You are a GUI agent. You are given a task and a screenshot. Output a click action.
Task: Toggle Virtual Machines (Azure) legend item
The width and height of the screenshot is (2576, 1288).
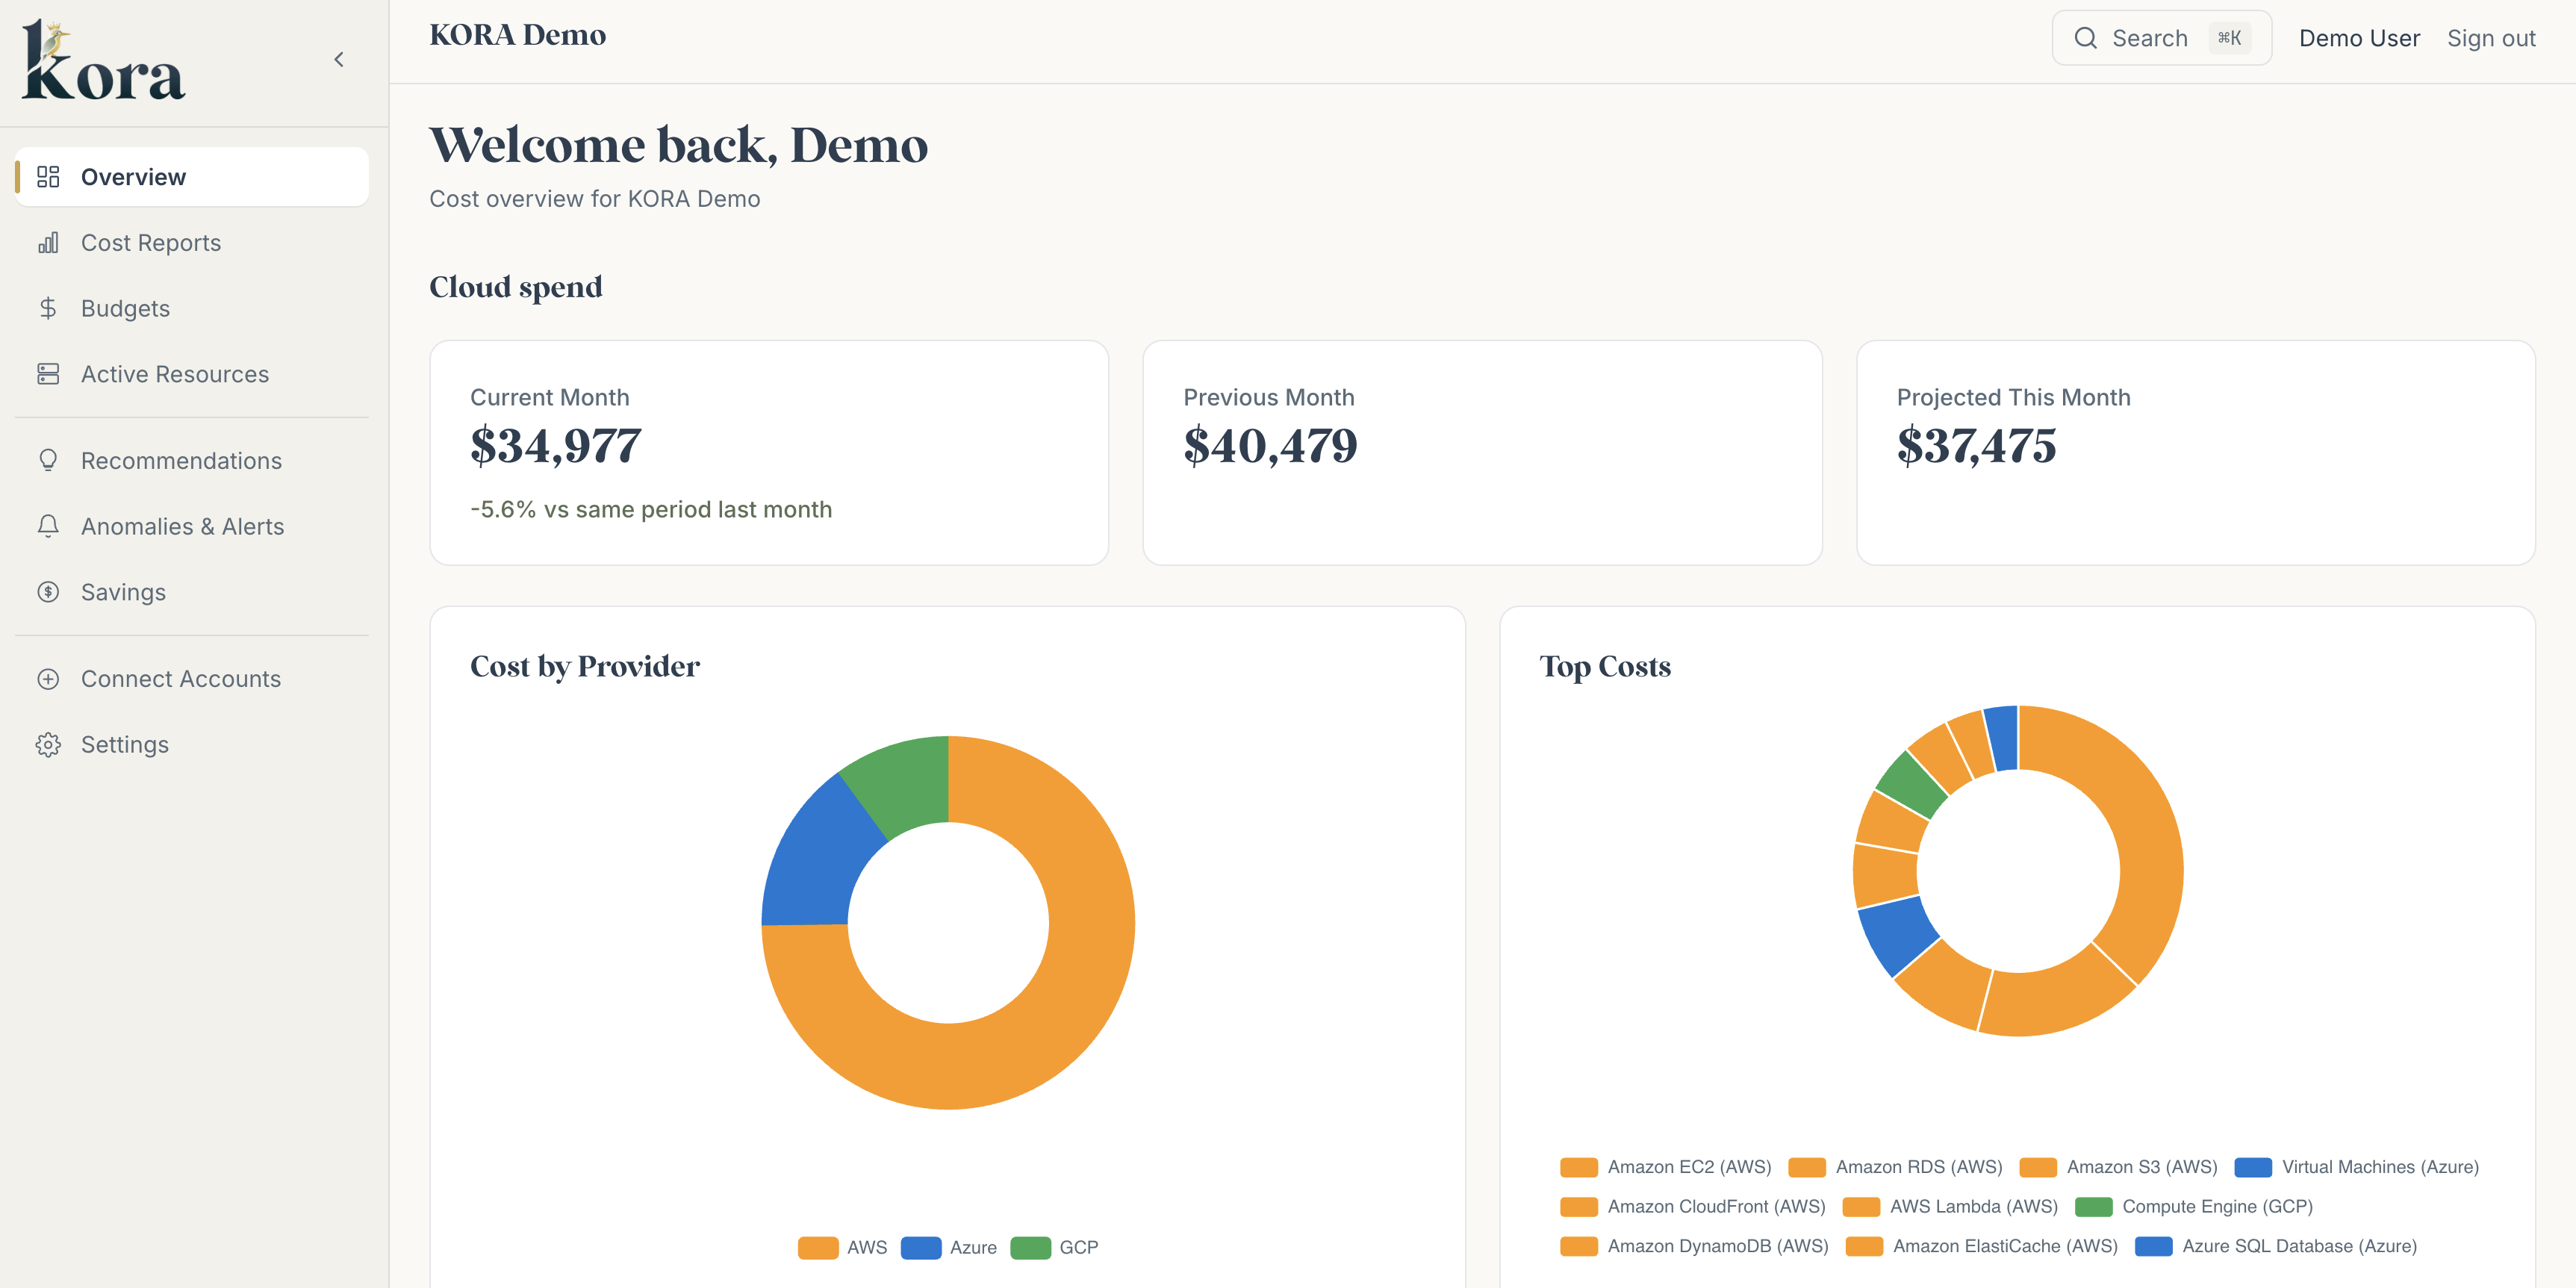tap(2356, 1167)
